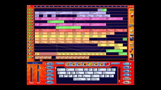Open the Loop sample category
The height and width of the screenshot is (90, 161).
pyautogui.click(x=50, y=64)
